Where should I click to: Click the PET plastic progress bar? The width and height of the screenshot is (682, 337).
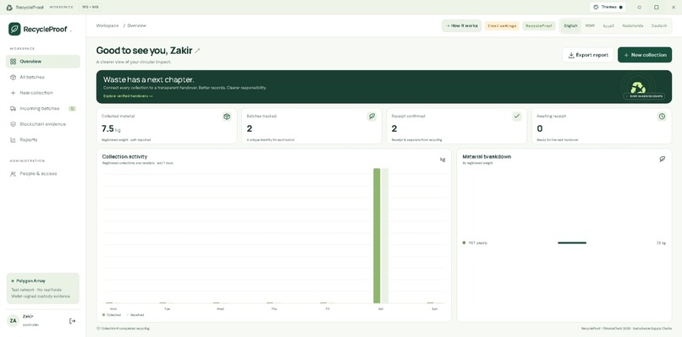click(x=572, y=243)
